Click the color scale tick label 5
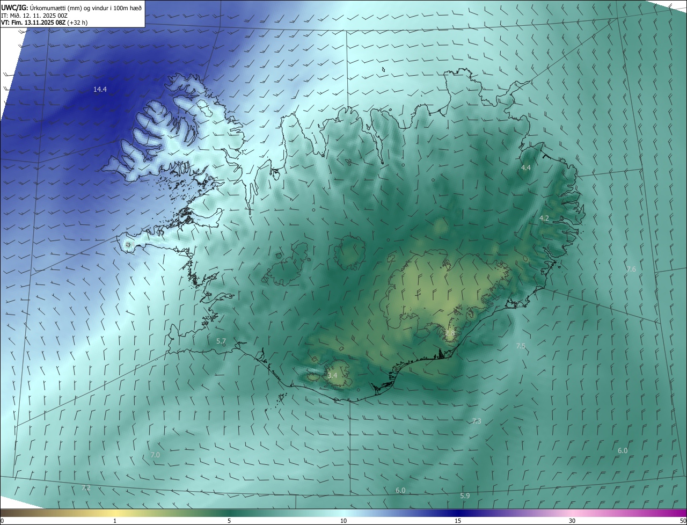The width and height of the screenshot is (687, 525). coord(229,521)
